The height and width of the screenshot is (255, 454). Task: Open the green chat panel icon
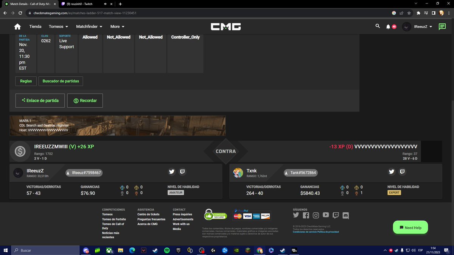tap(442, 26)
